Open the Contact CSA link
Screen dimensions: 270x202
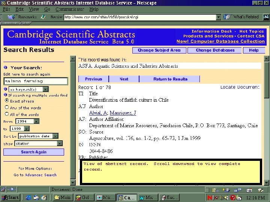pyautogui.click(x=251, y=36)
